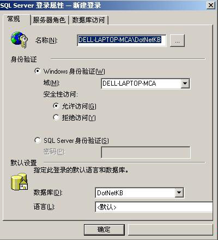
Task: Click the blank button beside 确定
Action: [x=170, y=230]
